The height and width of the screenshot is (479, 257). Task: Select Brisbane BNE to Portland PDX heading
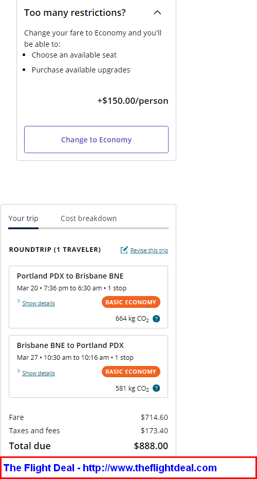(x=70, y=345)
